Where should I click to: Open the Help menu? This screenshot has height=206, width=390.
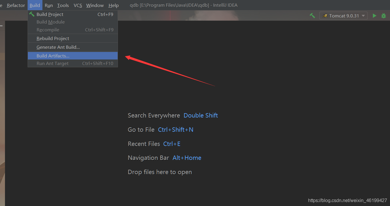(114, 5)
